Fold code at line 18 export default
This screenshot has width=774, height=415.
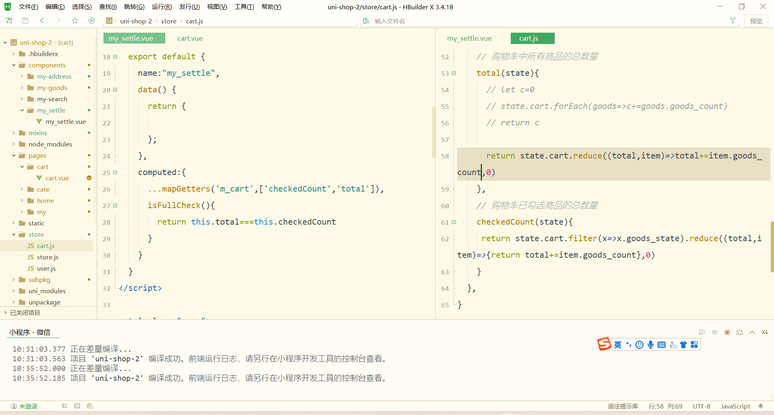(115, 57)
